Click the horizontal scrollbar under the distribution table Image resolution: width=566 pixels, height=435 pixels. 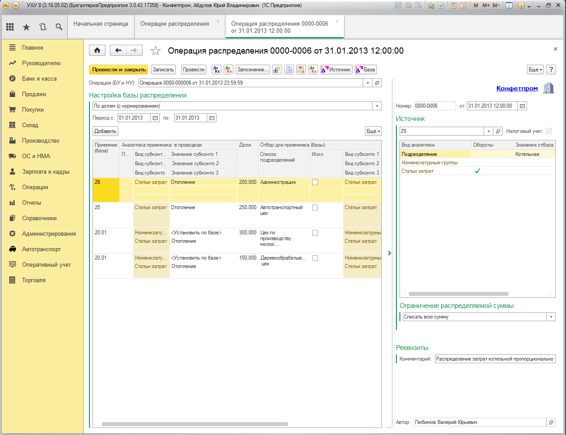pyautogui.click(x=195, y=424)
